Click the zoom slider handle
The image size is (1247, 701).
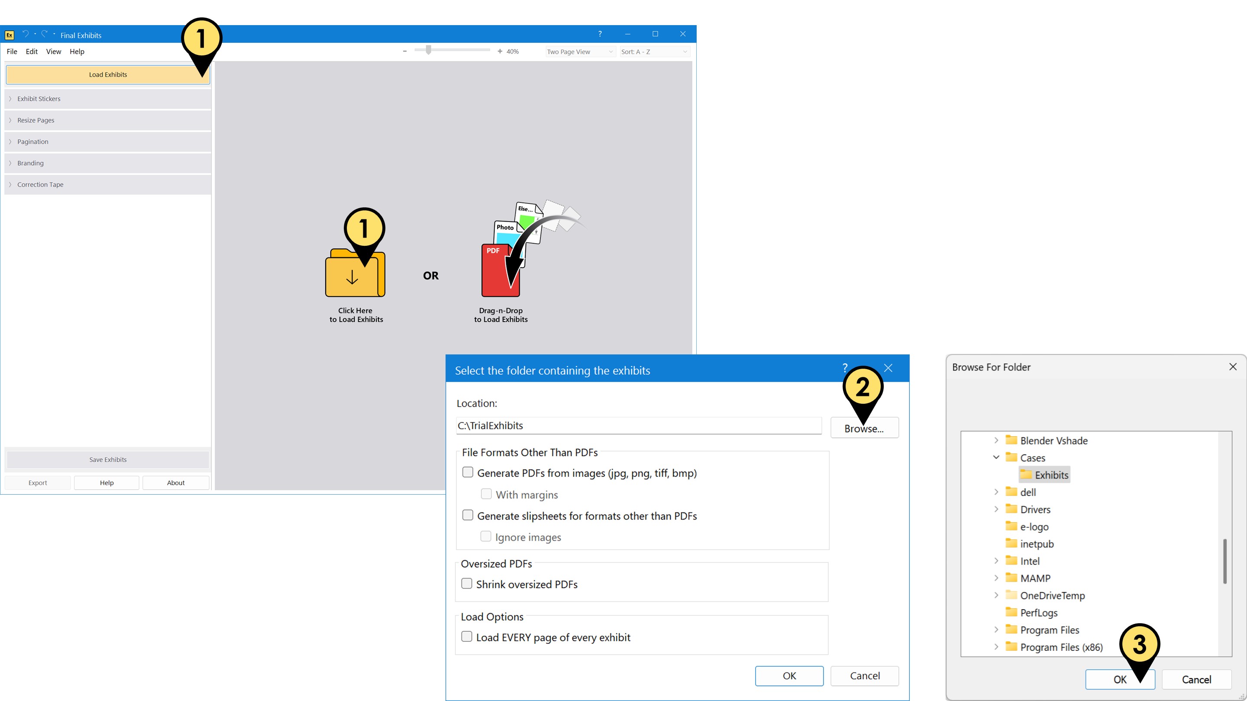pyautogui.click(x=428, y=50)
